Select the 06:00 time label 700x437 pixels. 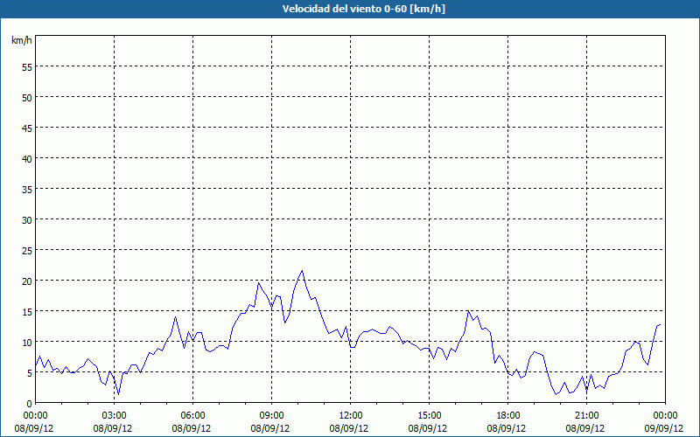(192, 416)
